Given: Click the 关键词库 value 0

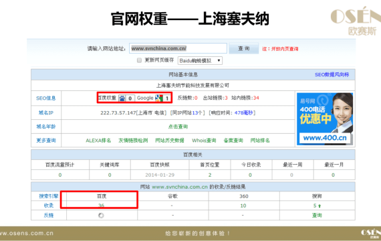Looking at the screenshot, I should point(110,175).
